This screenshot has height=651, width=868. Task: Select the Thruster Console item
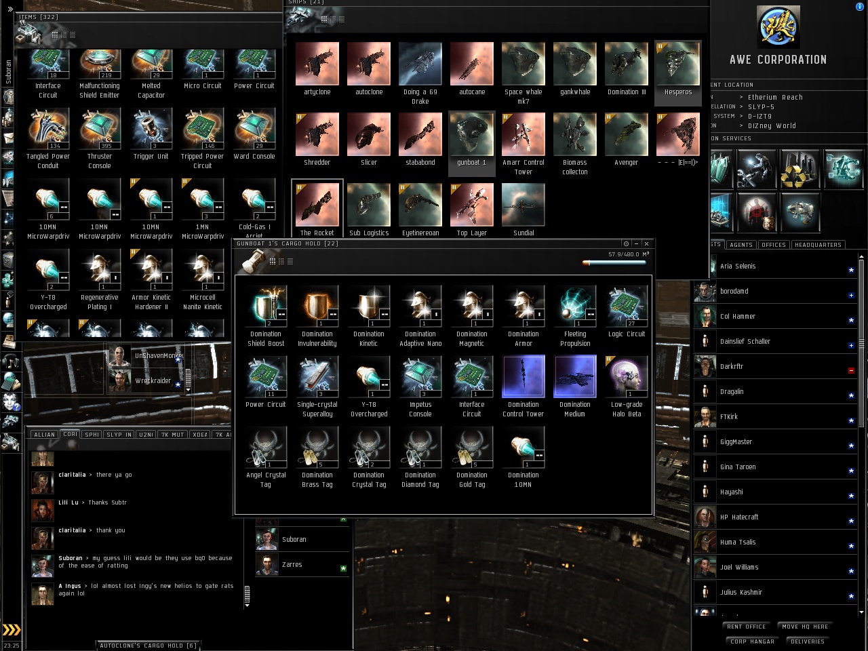point(100,139)
